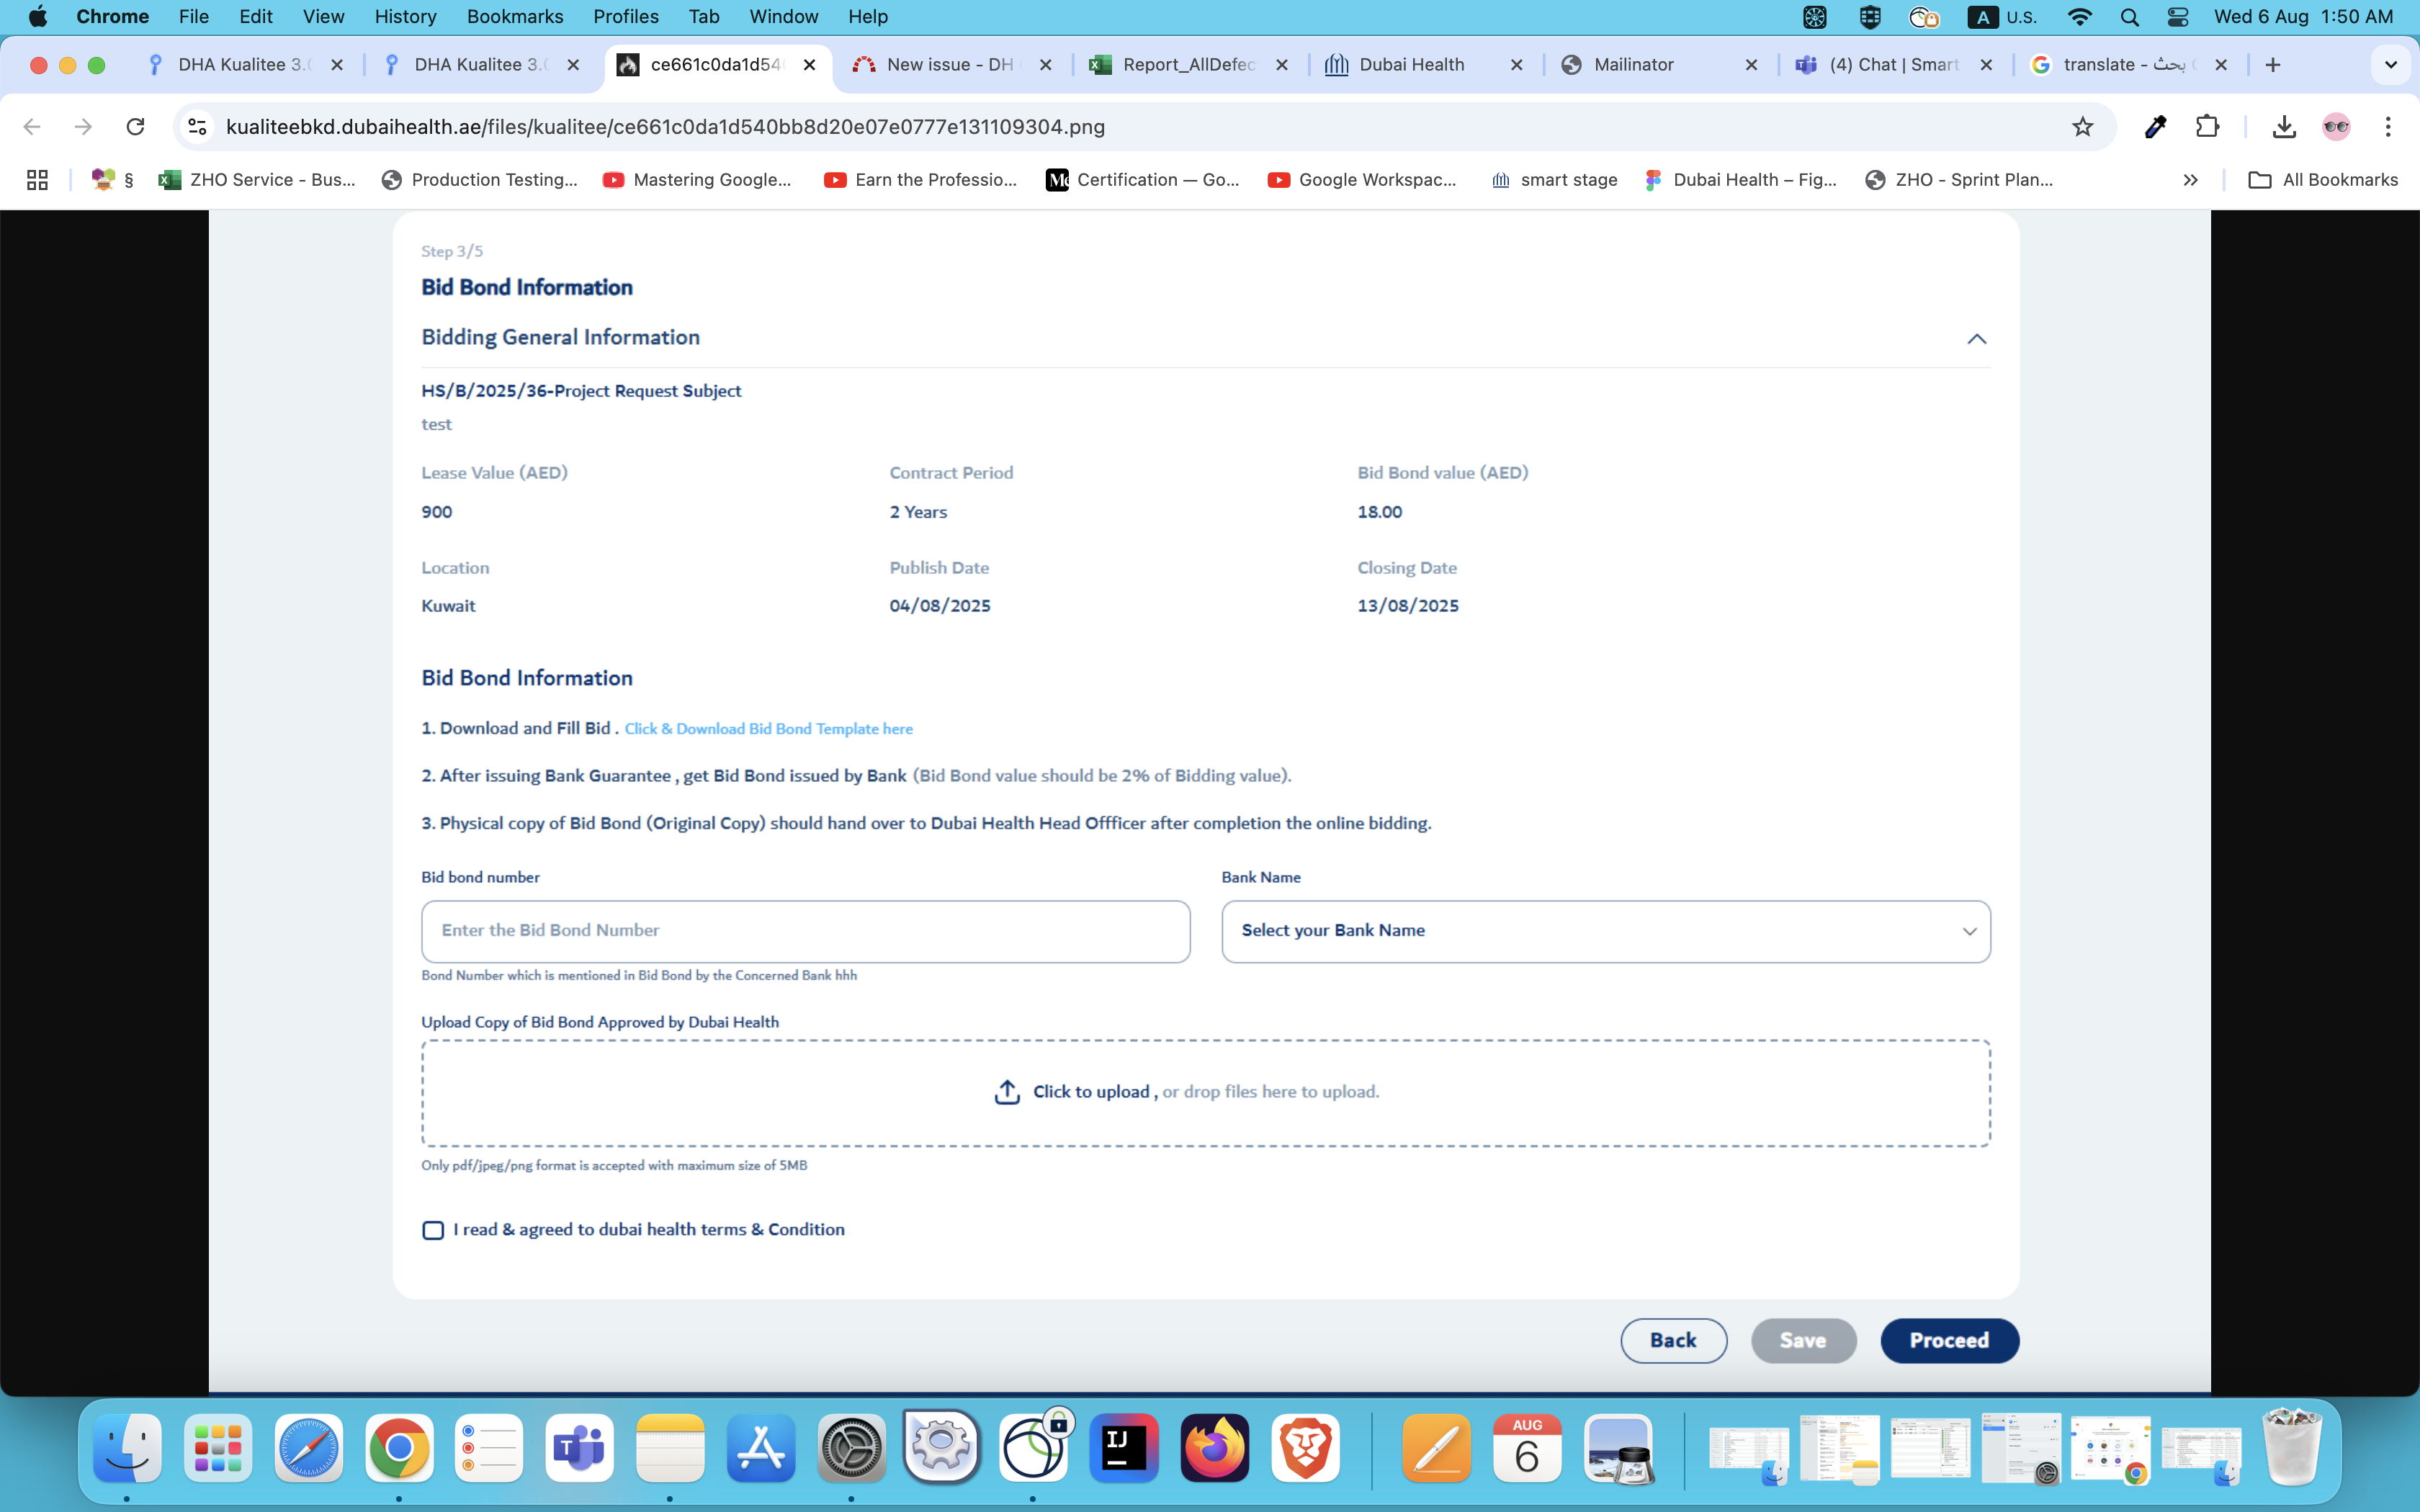Bookmark this page with the star icon
Screen dimensions: 2420x1512
2082,127
